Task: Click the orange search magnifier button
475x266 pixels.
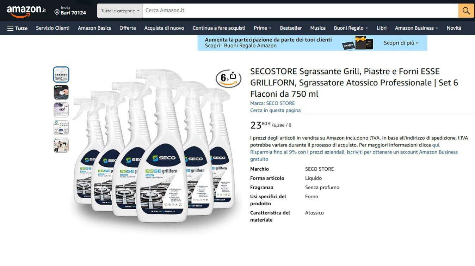Action: (x=466, y=11)
